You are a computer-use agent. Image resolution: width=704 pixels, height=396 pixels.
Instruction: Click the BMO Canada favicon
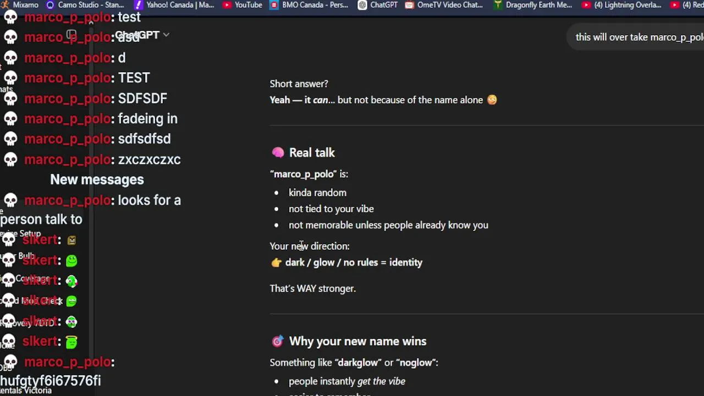coord(274,5)
